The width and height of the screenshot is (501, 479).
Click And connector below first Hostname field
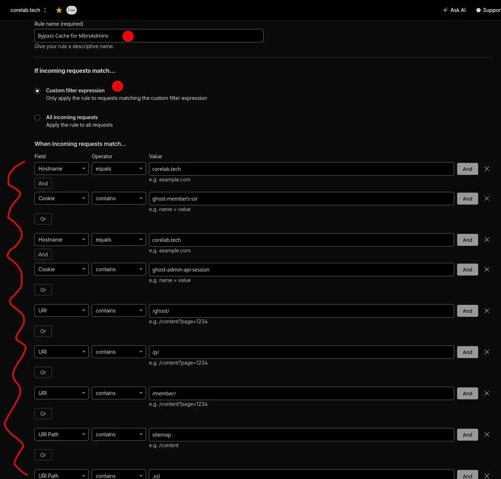click(43, 184)
